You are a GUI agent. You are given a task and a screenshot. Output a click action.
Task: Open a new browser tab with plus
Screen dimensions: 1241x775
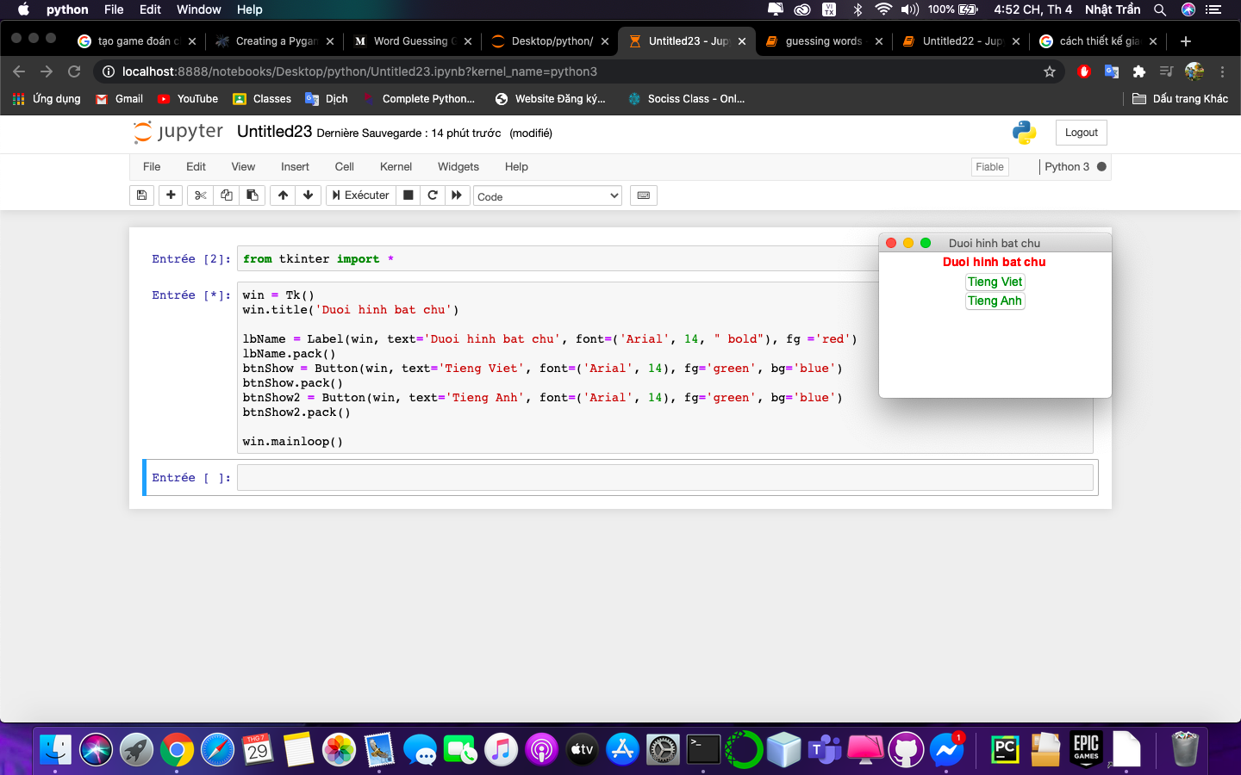(1186, 41)
